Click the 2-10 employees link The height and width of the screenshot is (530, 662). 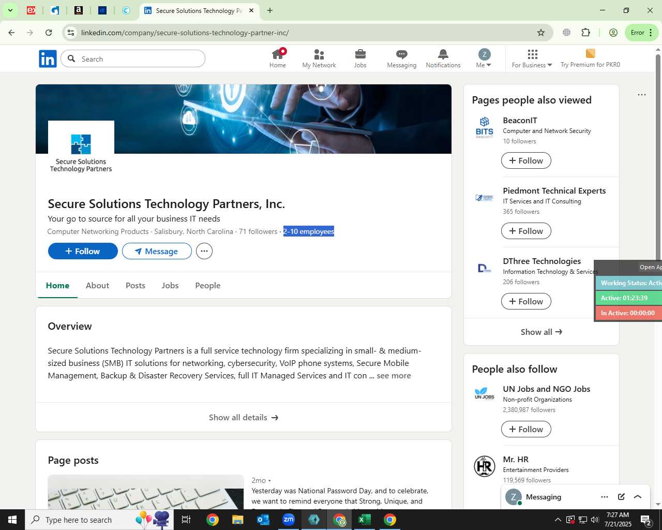pyautogui.click(x=309, y=231)
